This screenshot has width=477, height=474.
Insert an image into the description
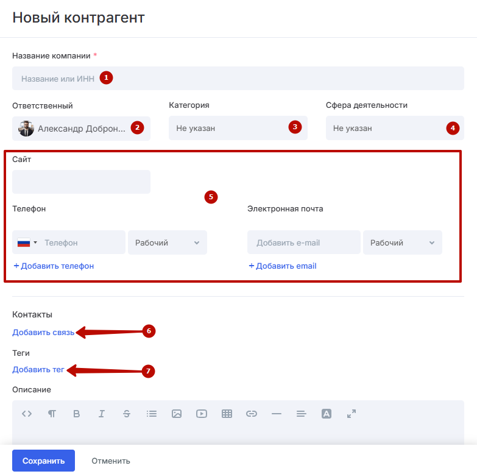pos(177,414)
